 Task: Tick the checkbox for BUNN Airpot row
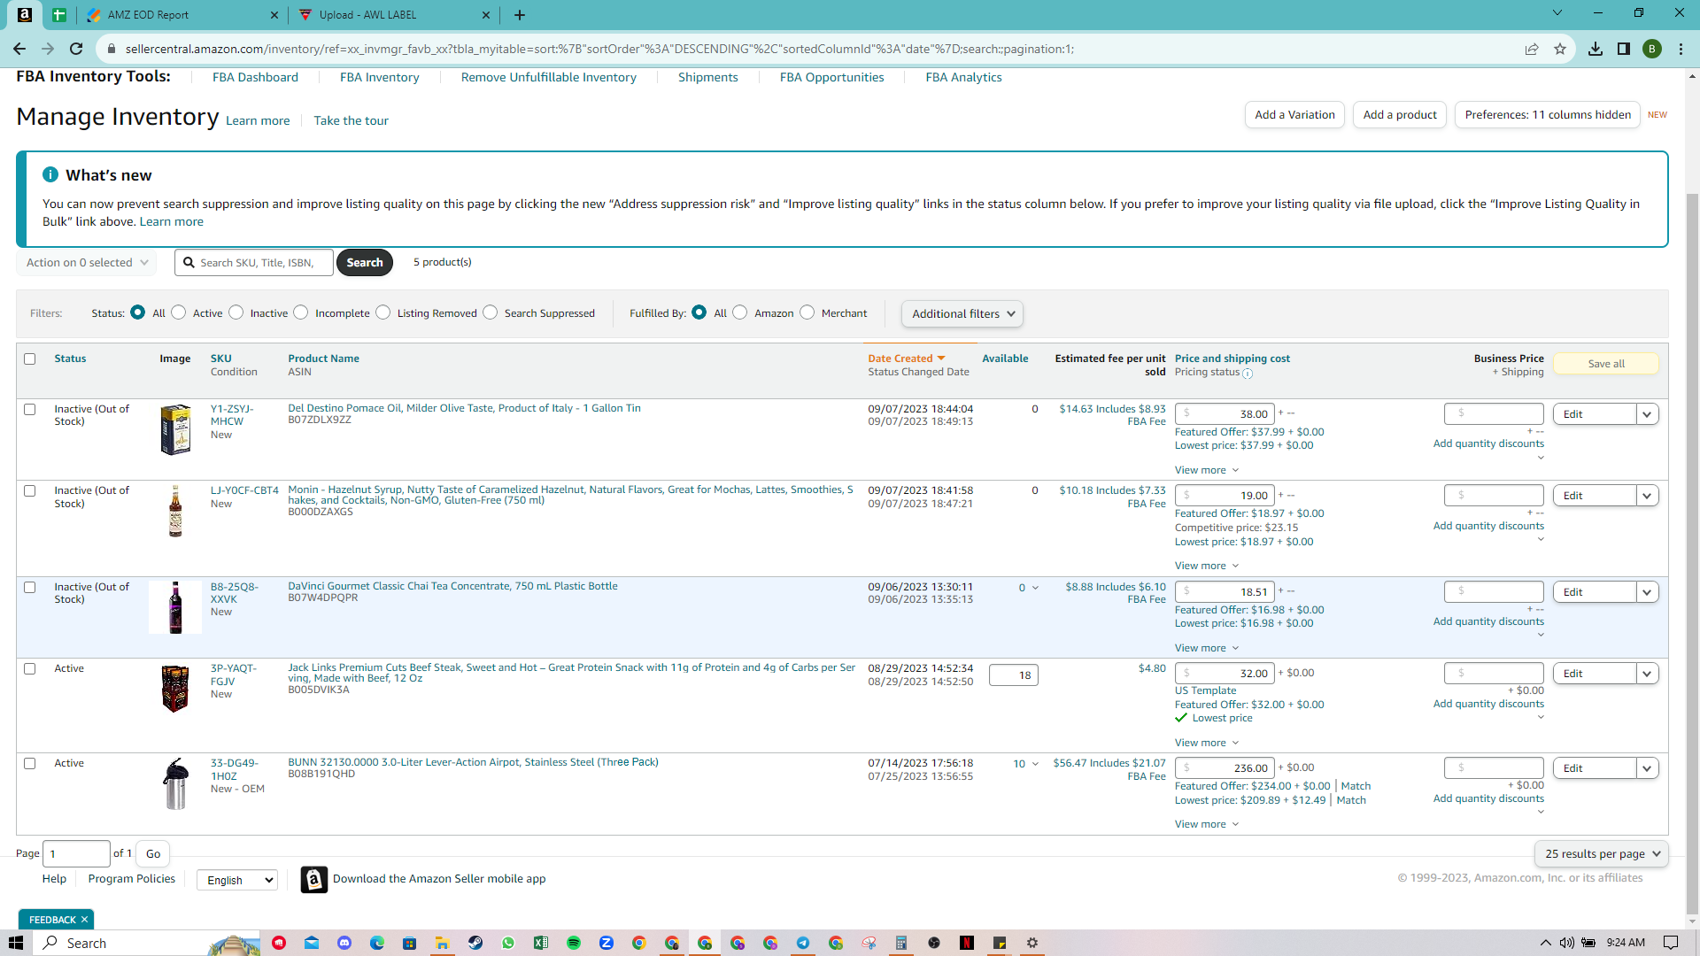click(x=30, y=764)
